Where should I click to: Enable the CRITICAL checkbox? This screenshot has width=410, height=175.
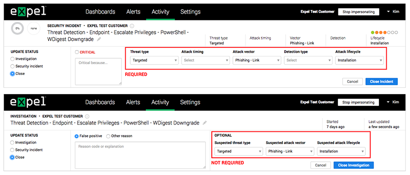pyautogui.click(x=77, y=52)
